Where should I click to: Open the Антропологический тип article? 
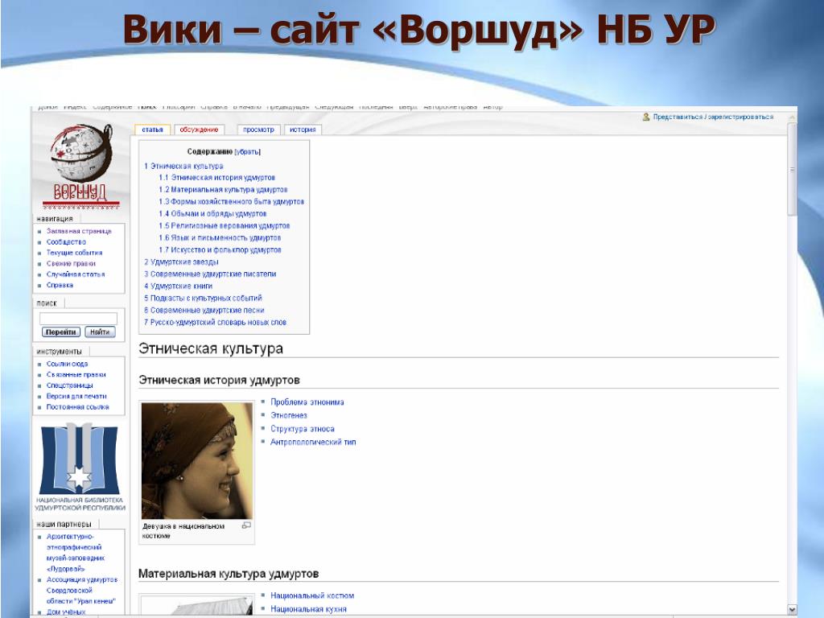[313, 442]
